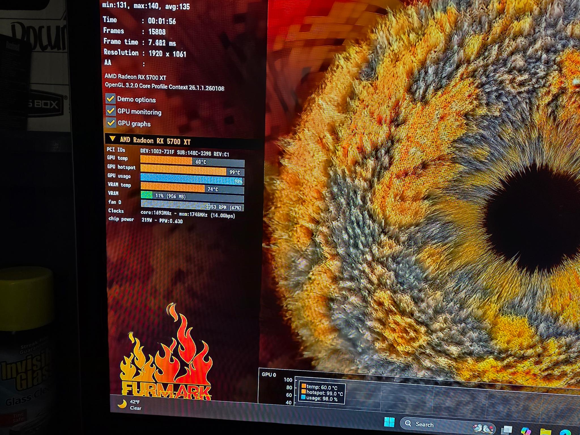The width and height of the screenshot is (580, 435).
Task: Click the 'GPU 0' graph label
Action: pos(269,374)
